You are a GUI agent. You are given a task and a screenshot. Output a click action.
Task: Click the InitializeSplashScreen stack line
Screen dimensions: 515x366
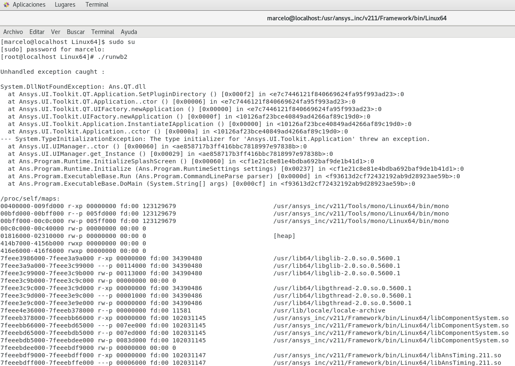(x=191, y=161)
